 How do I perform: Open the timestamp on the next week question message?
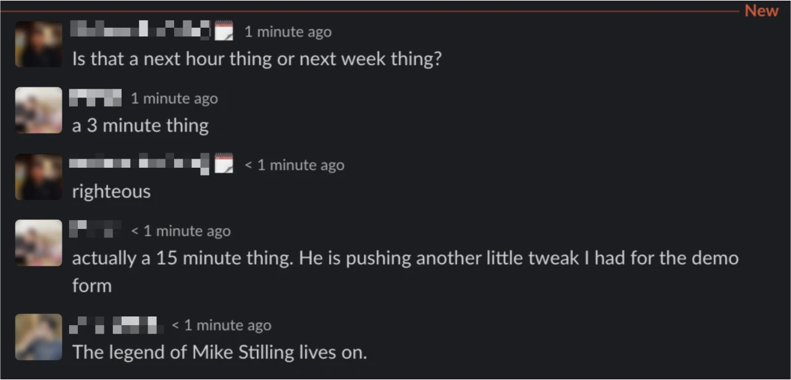(x=288, y=32)
